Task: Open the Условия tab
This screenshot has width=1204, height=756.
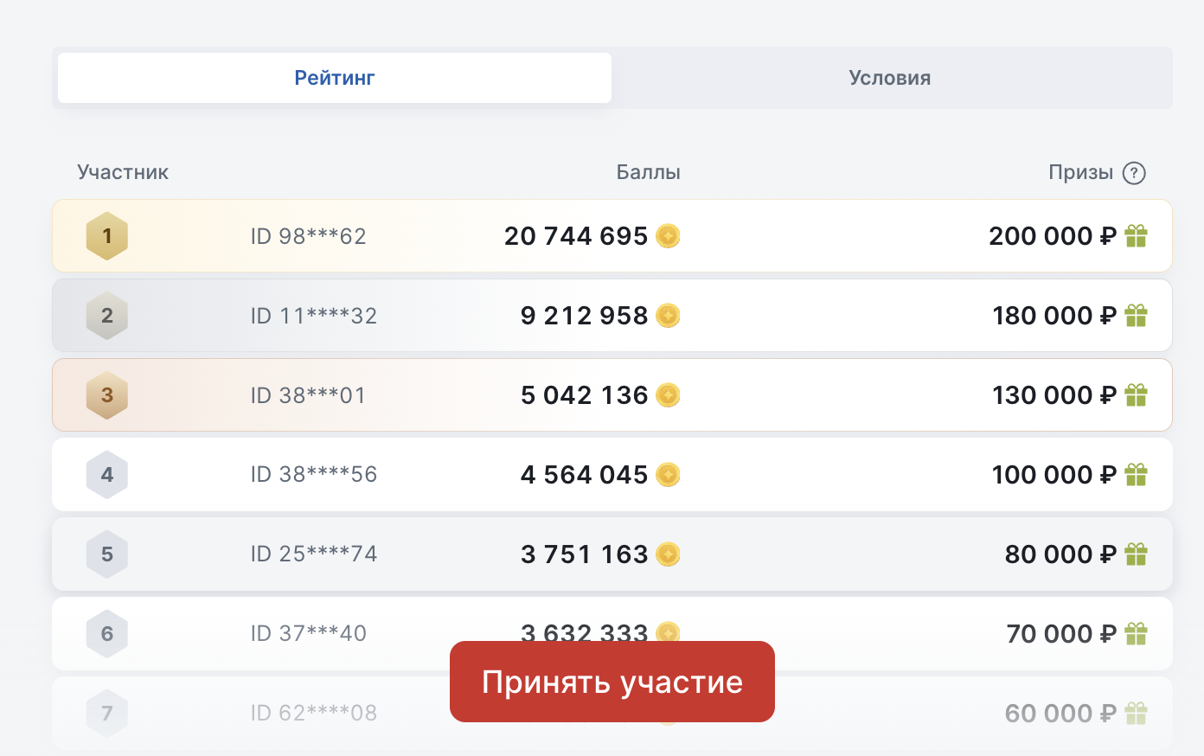Action: tap(890, 78)
